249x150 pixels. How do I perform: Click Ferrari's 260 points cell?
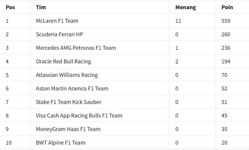226,34
